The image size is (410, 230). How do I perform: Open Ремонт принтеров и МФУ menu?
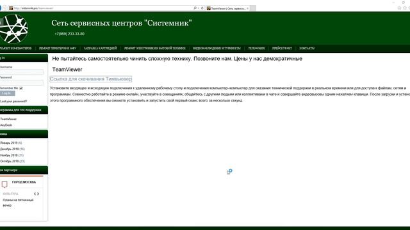tap(58, 49)
